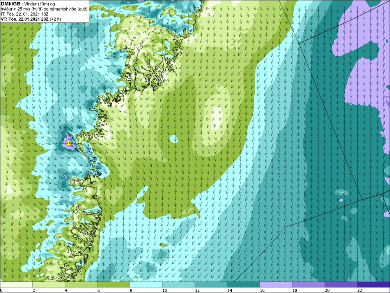Click the legend label 0
This screenshot has height=293, width=390.
click(1, 290)
